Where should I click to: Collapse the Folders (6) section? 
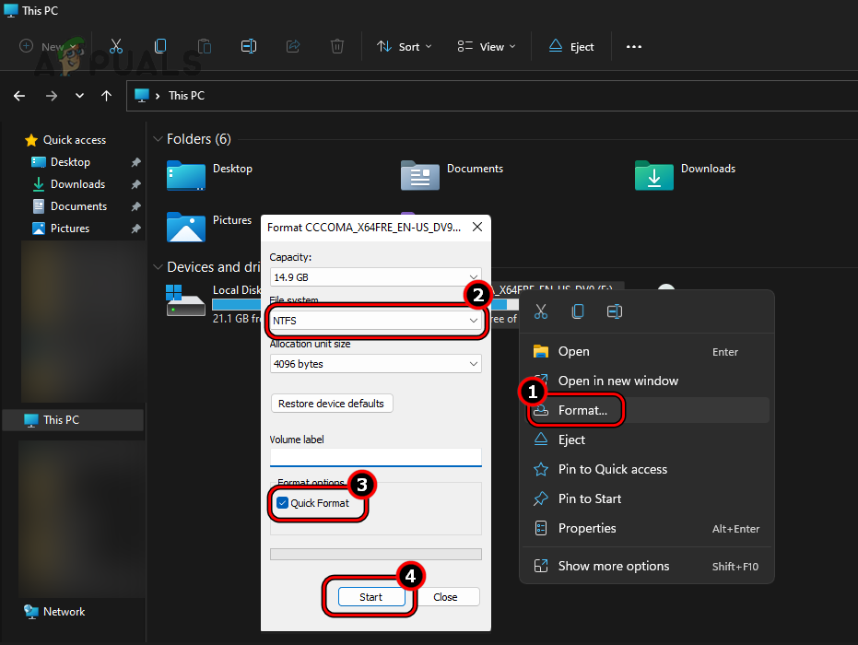pyautogui.click(x=158, y=138)
